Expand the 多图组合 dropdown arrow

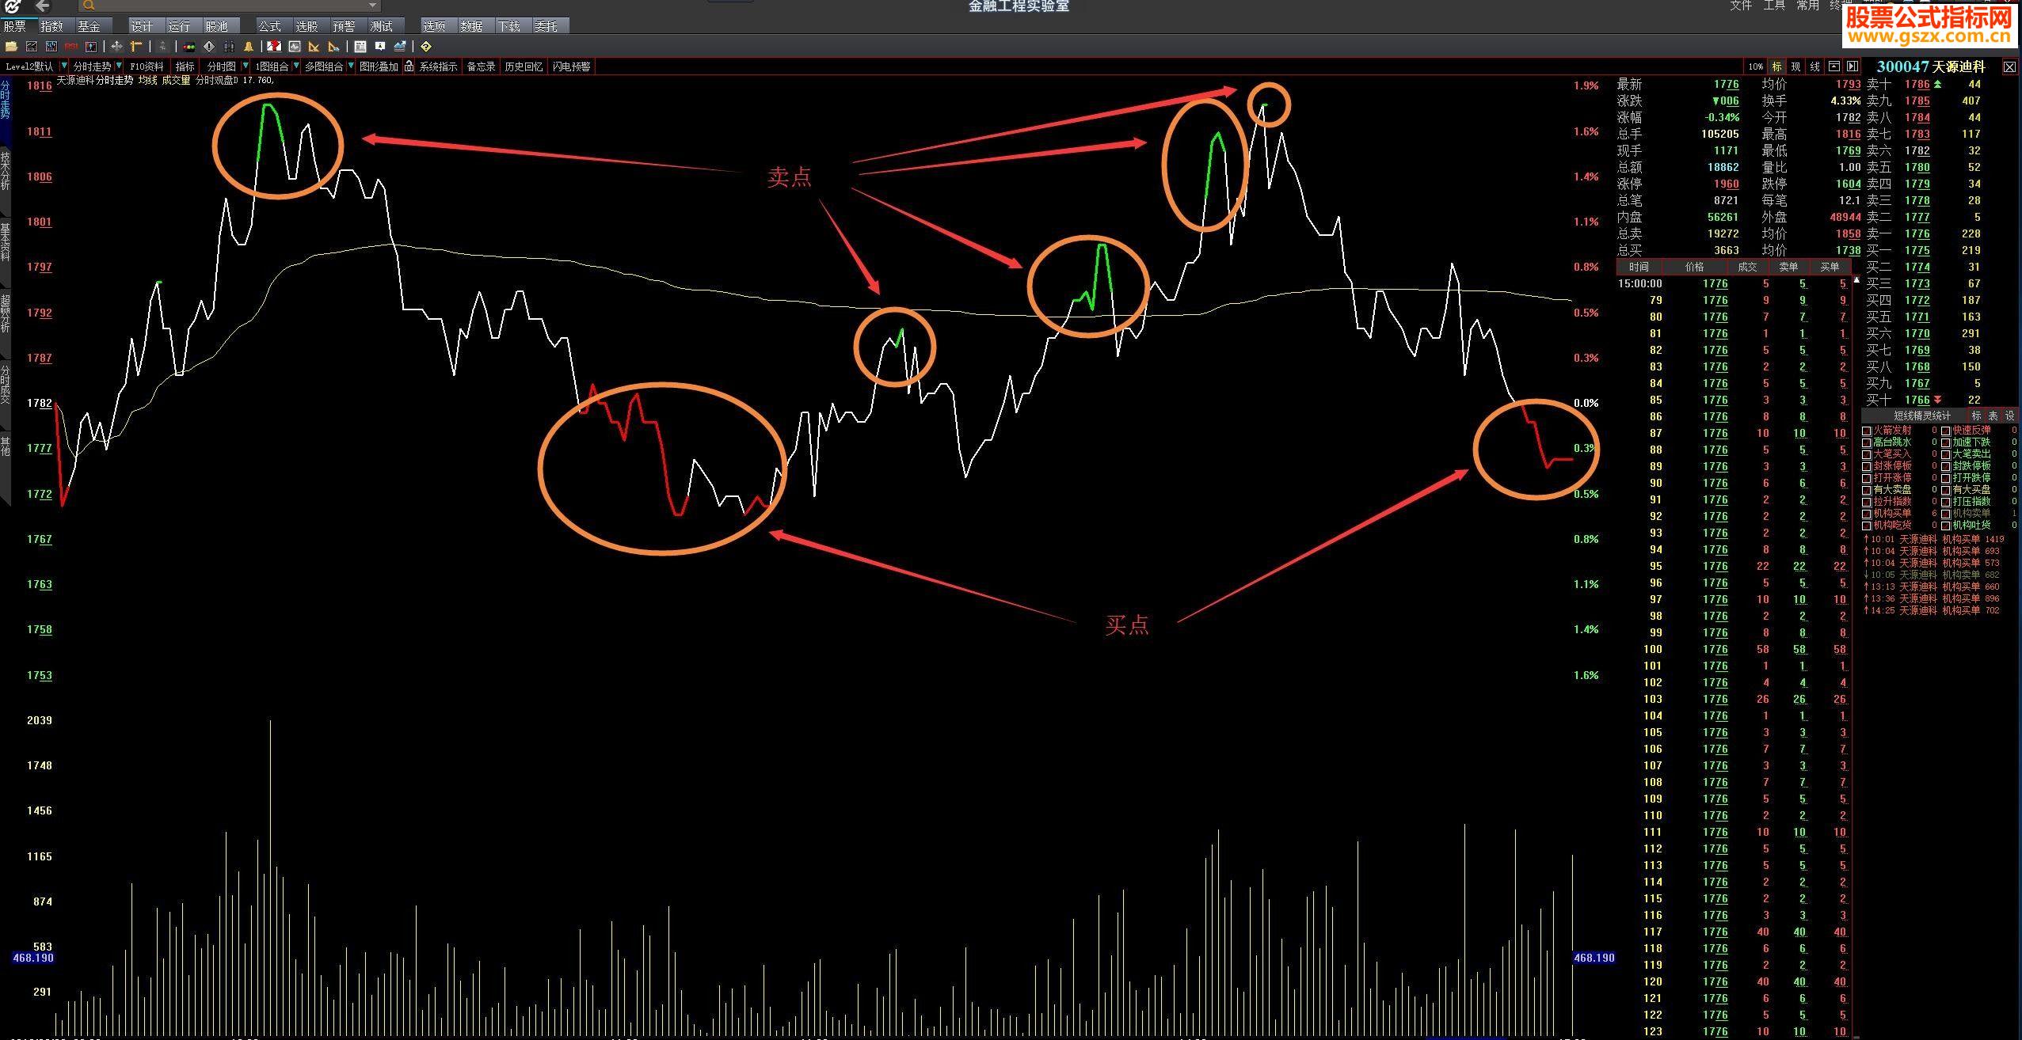[x=351, y=66]
